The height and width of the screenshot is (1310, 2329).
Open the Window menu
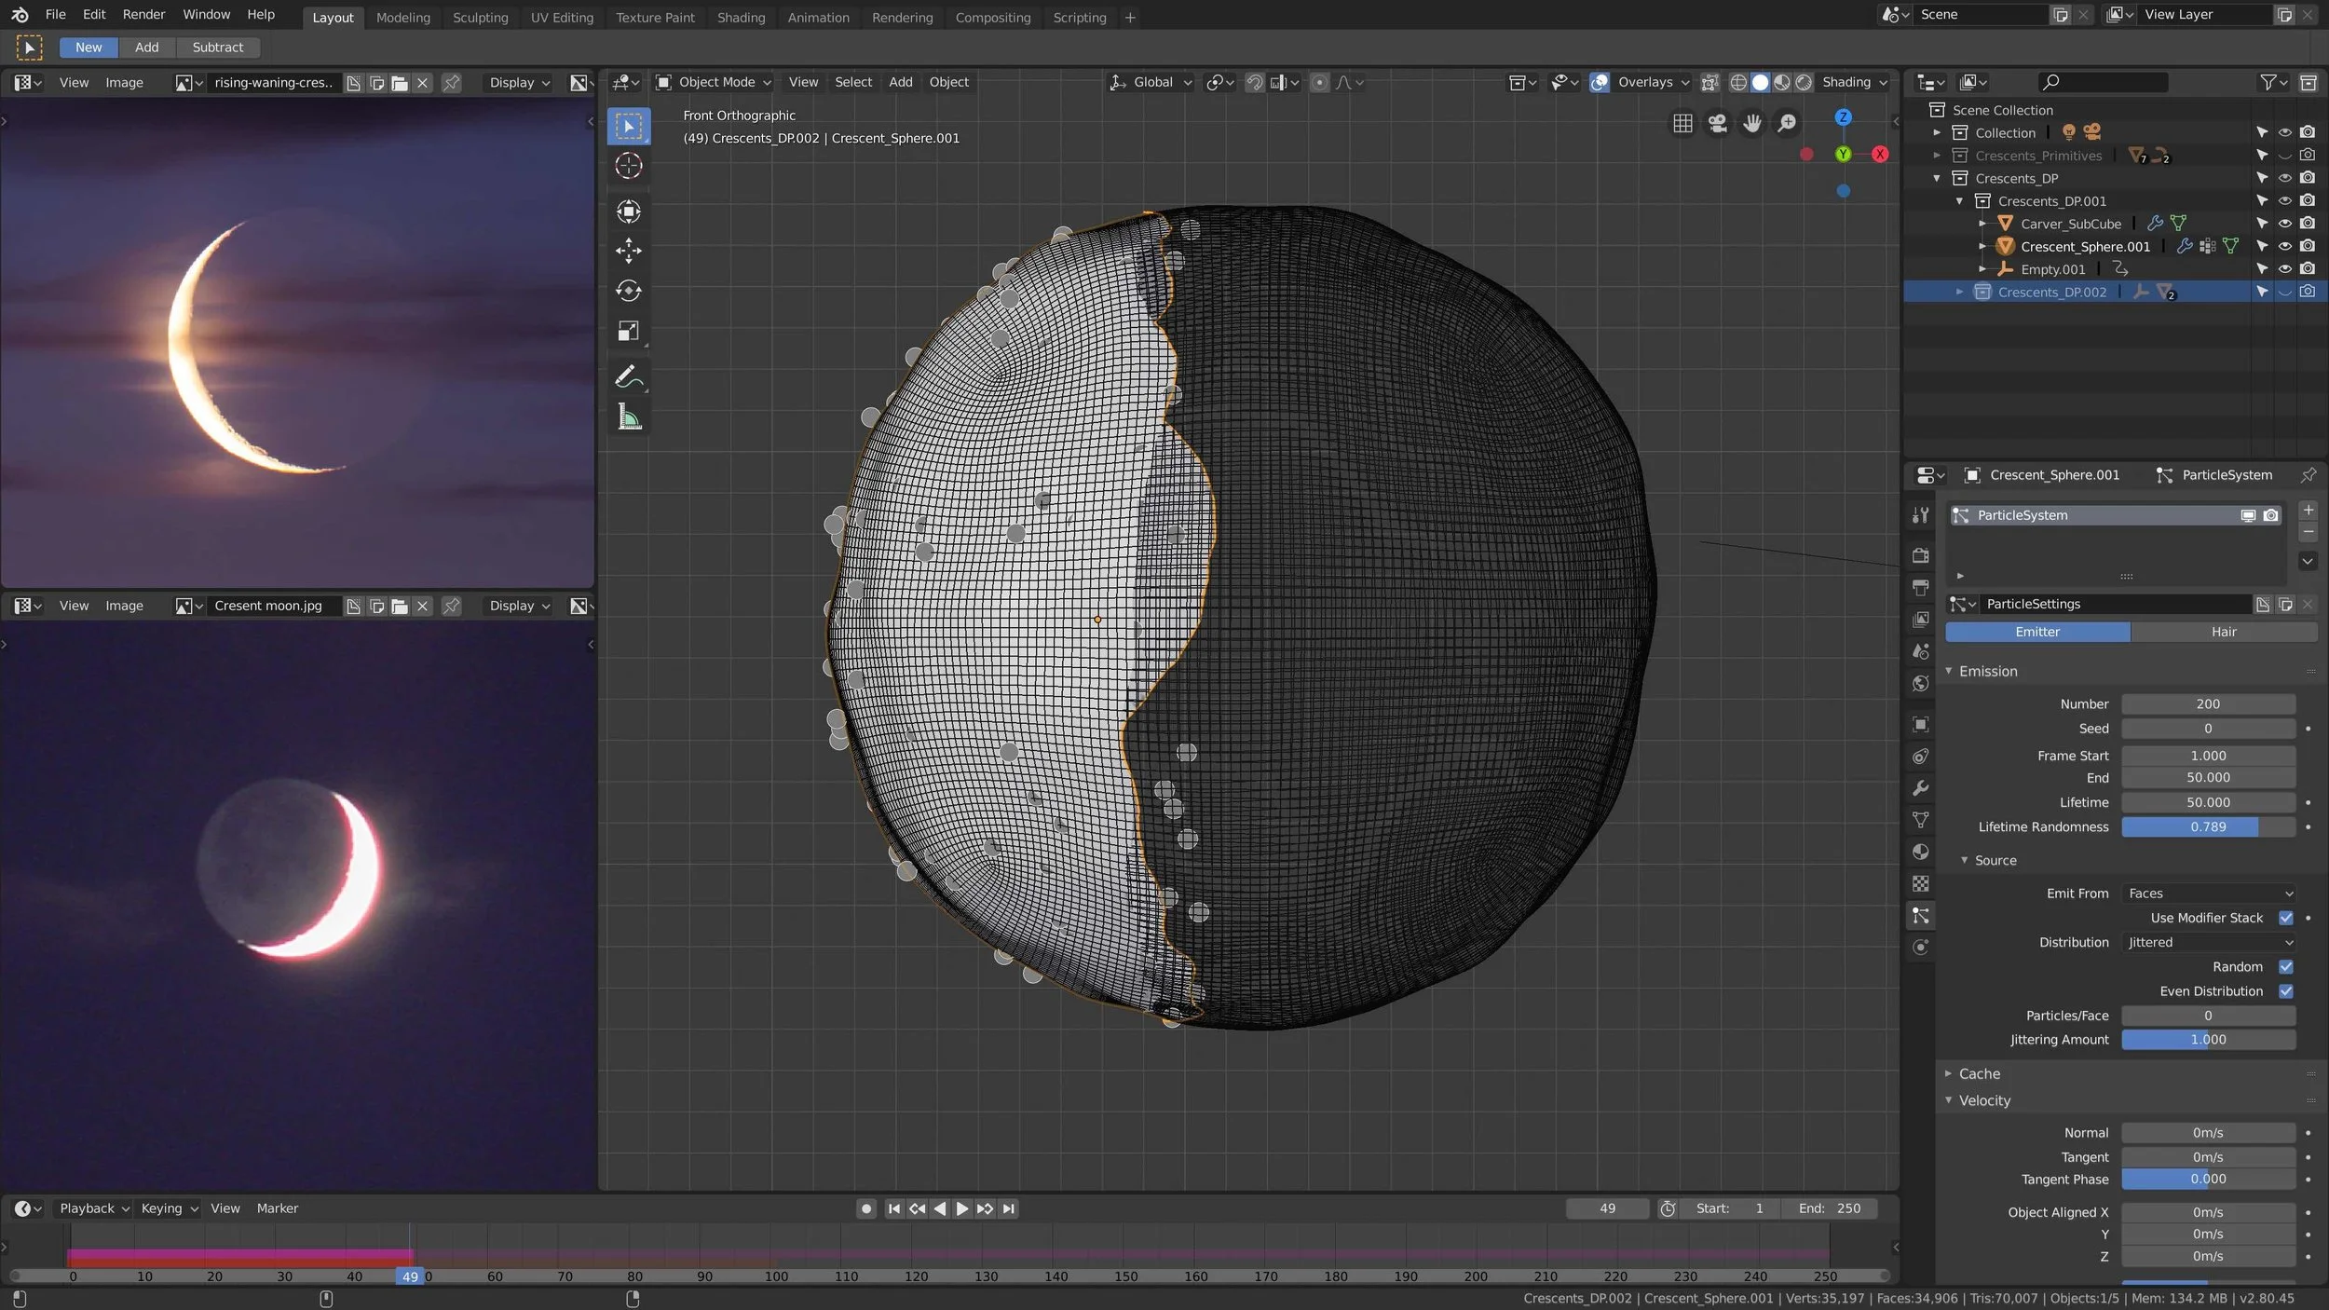coord(206,14)
